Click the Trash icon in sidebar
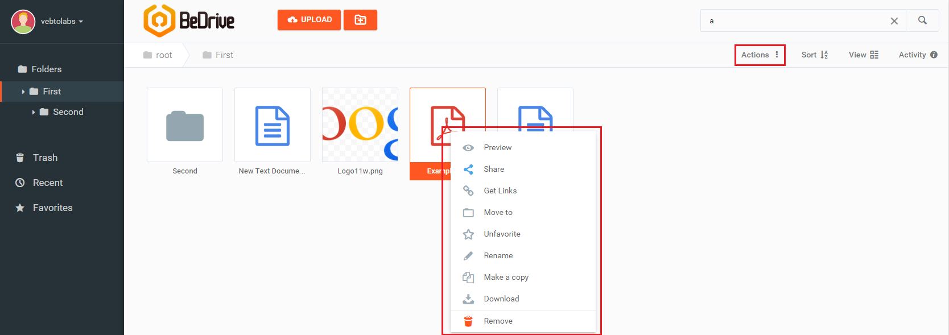949x335 pixels. tap(20, 158)
